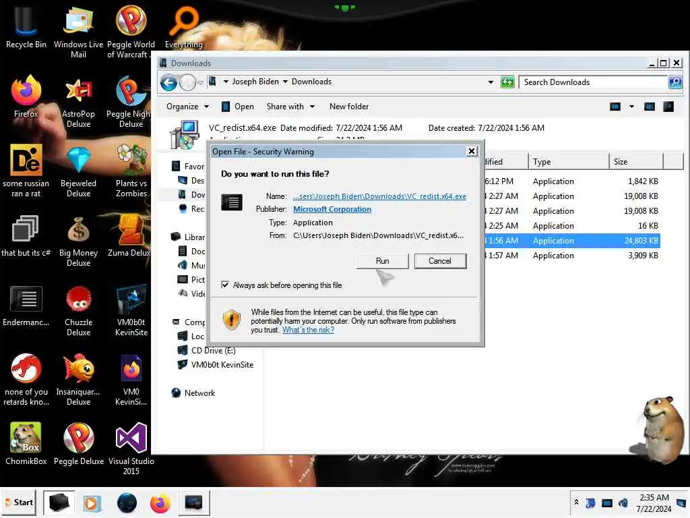The image size is (690, 518).
Task: Select CD Drive (E:) in navigation pane
Action: tap(207, 351)
